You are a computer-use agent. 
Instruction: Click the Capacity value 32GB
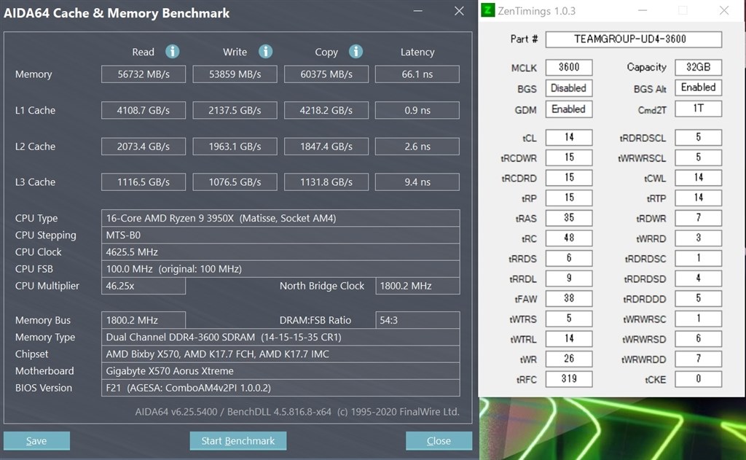pyautogui.click(x=698, y=67)
